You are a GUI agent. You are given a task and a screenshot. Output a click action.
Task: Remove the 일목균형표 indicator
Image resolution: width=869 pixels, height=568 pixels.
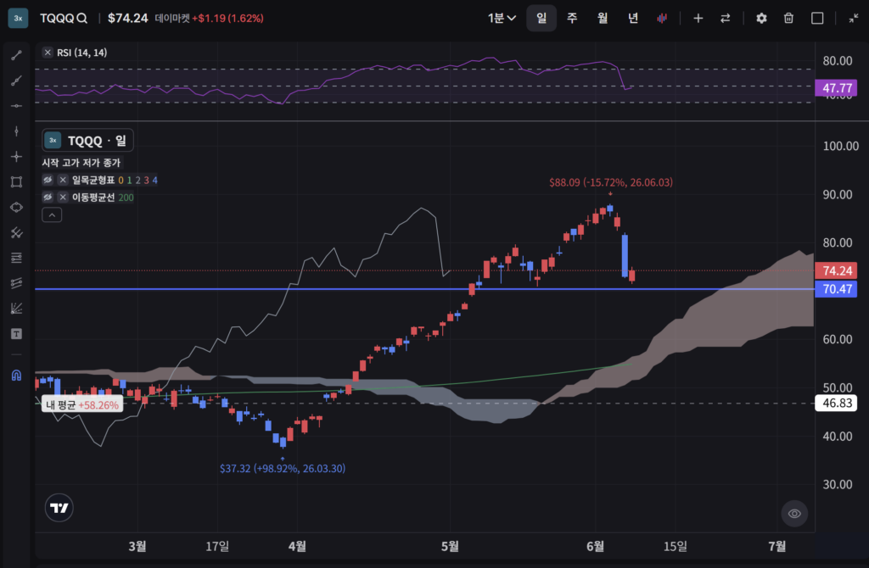click(x=63, y=180)
